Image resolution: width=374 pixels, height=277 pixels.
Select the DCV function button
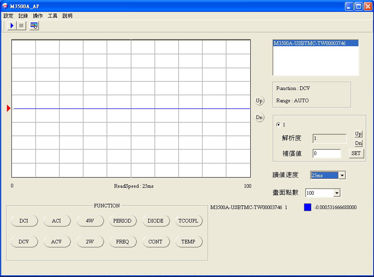24,242
